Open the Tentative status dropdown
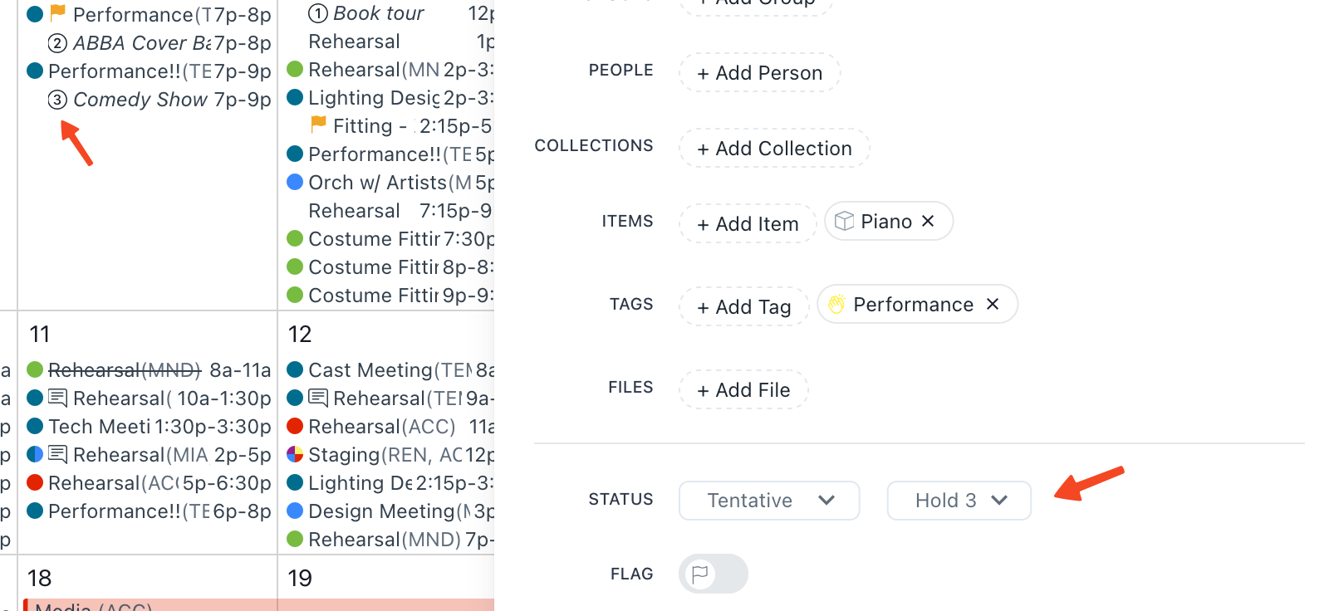The image size is (1344, 611). coord(769,501)
